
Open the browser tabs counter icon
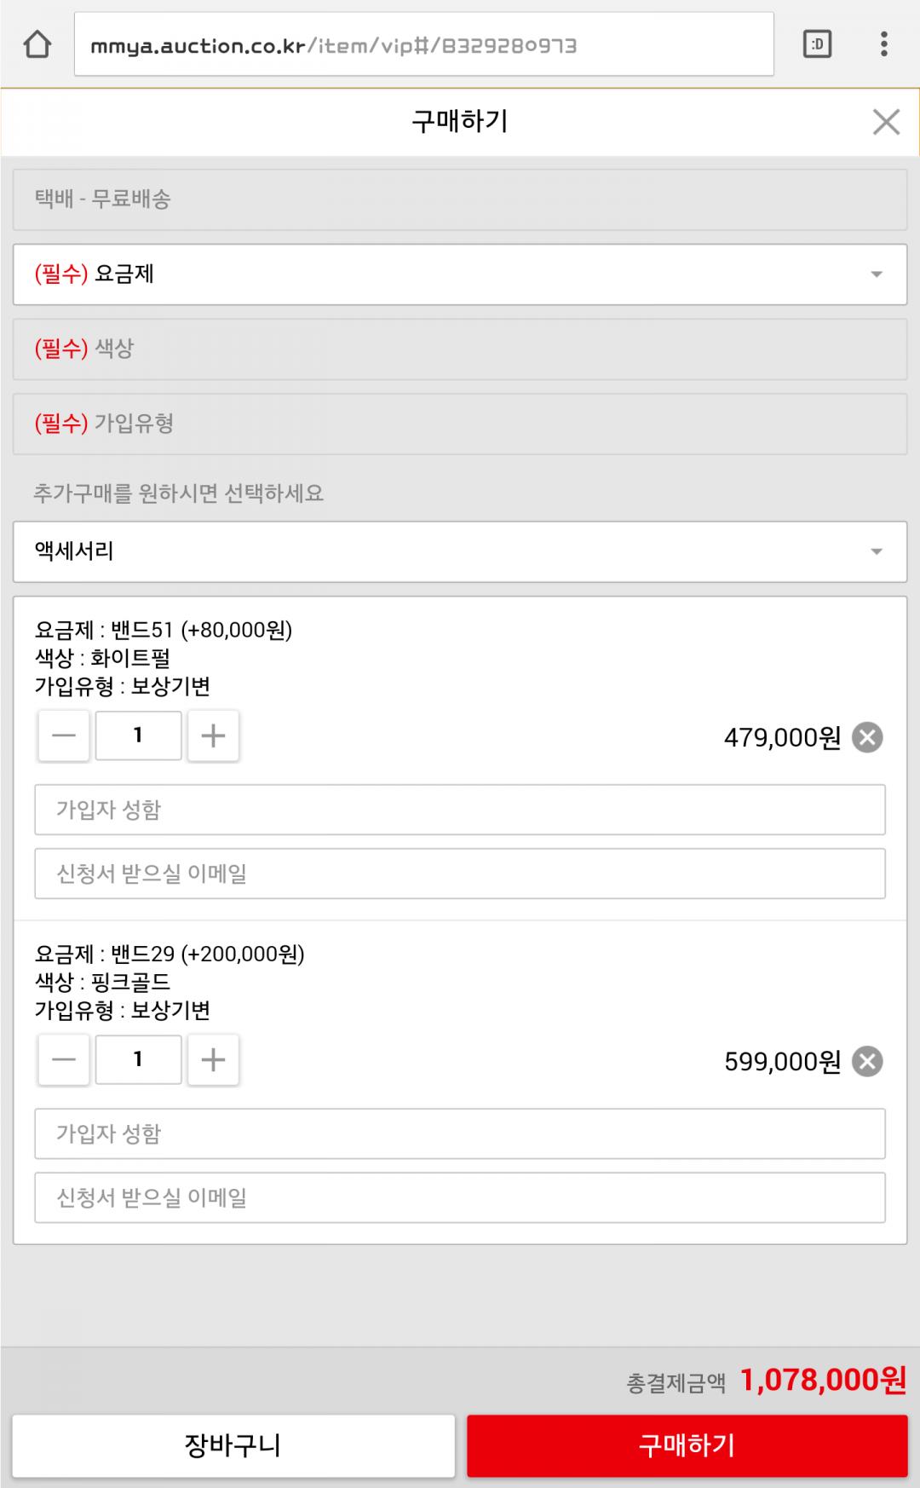coord(817,44)
